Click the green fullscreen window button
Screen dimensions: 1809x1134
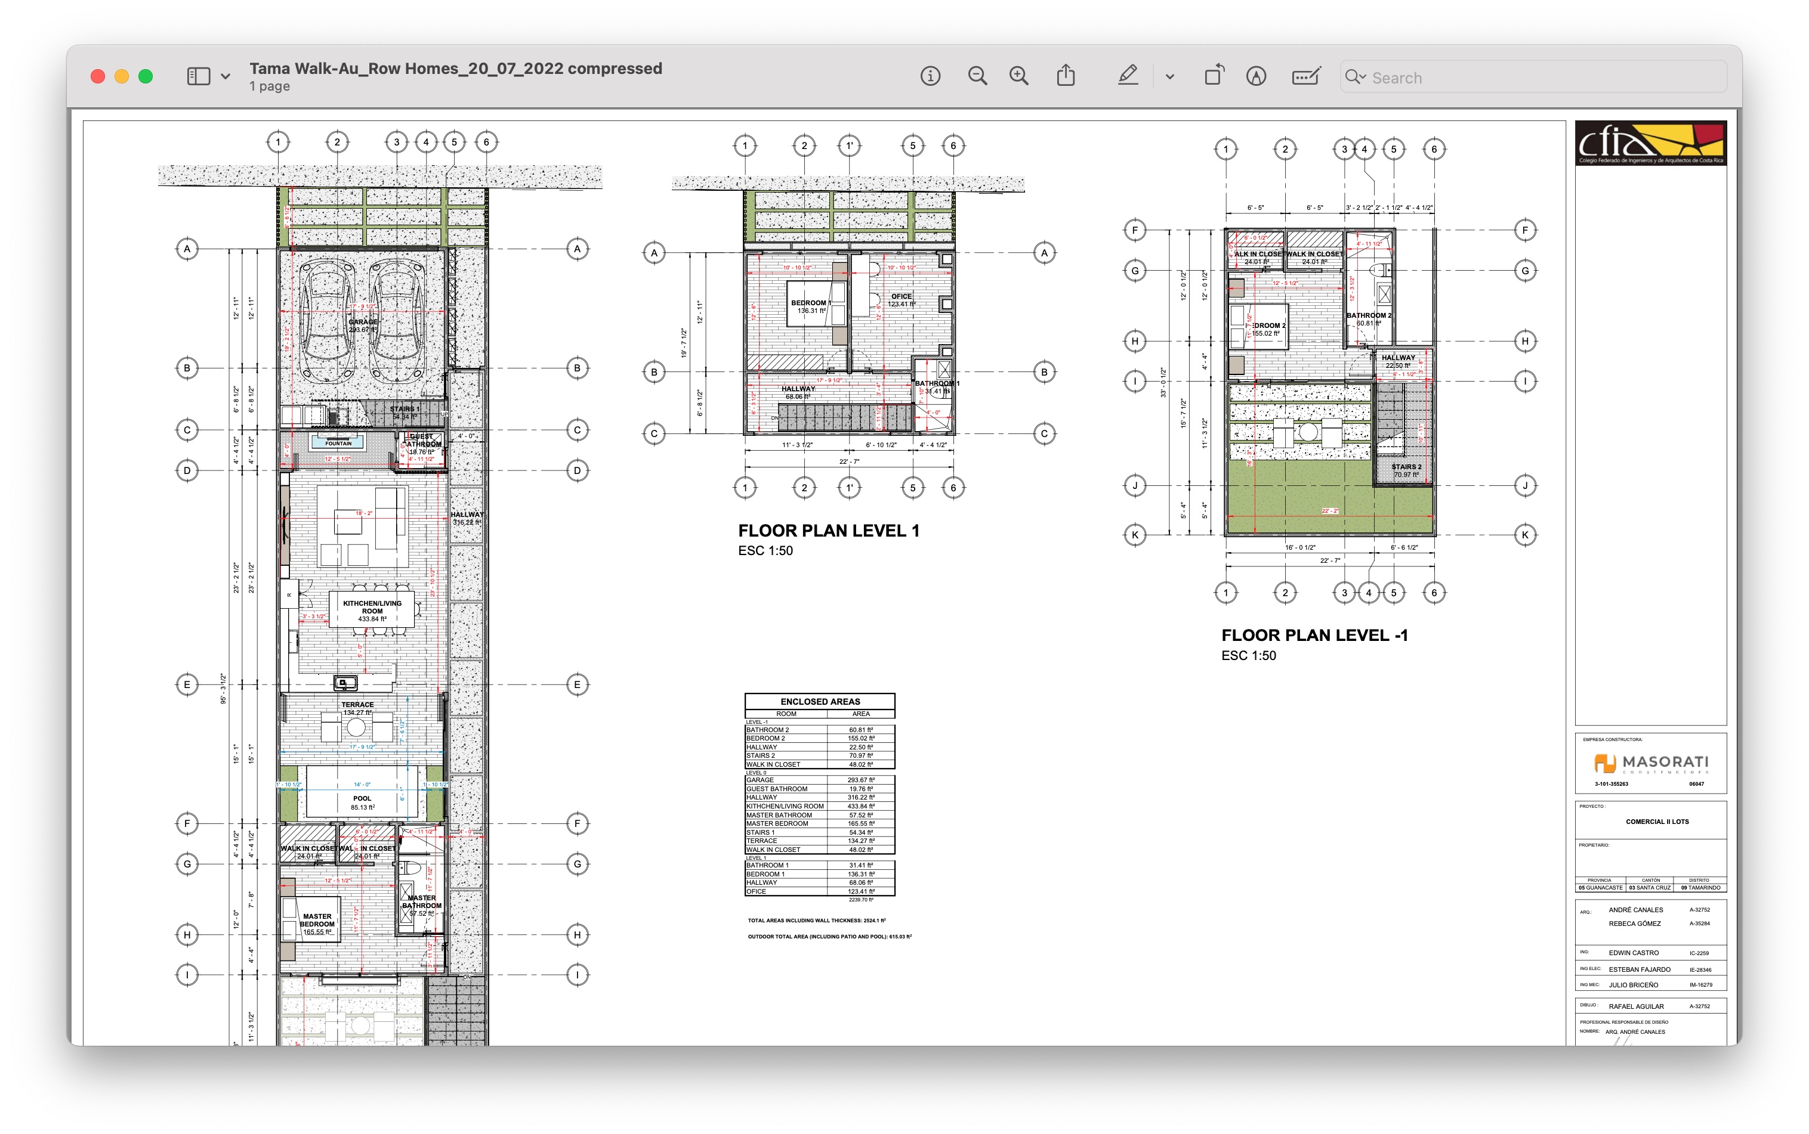146,76
